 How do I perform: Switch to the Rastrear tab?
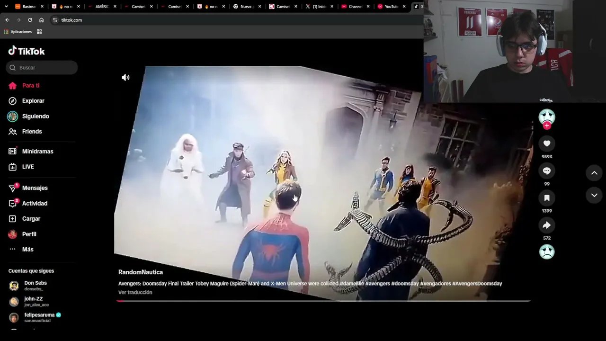(29, 7)
